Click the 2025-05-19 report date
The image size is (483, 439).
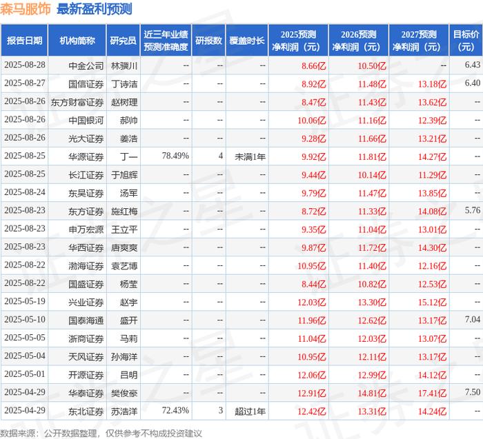tap(25, 301)
